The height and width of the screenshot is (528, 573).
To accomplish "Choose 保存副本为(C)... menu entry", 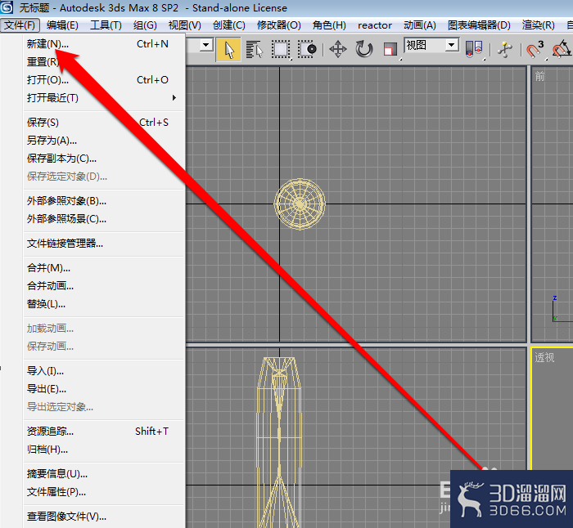I will (x=104, y=158).
